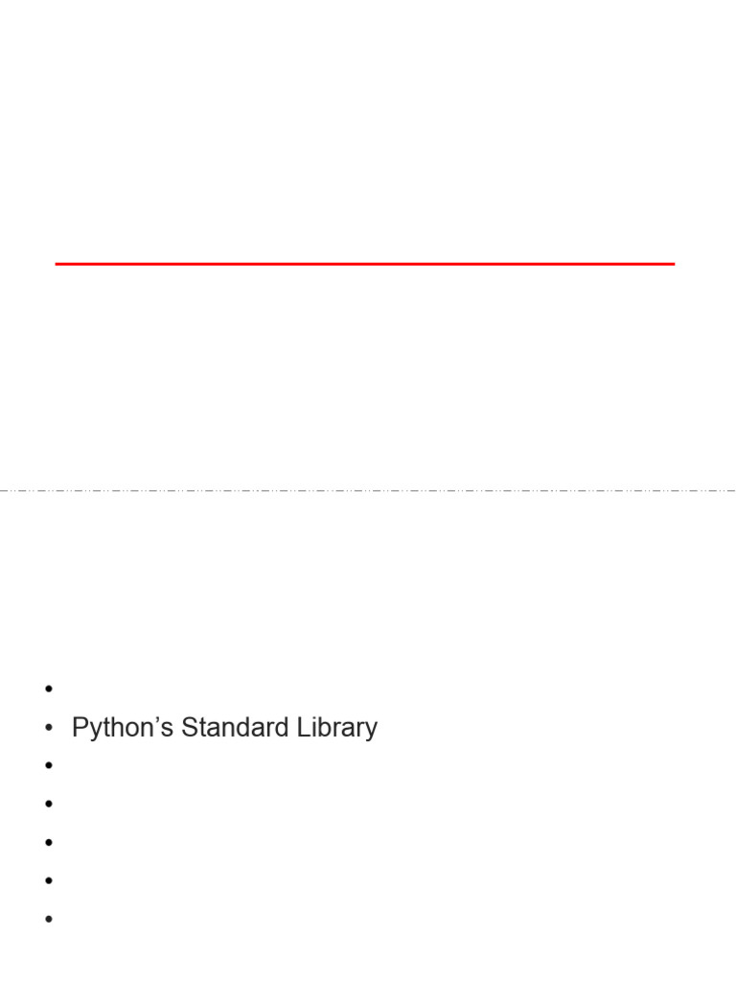The image size is (736, 982).
Task: Click the bullet beside Python's Standard Library
Action: click(x=47, y=728)
